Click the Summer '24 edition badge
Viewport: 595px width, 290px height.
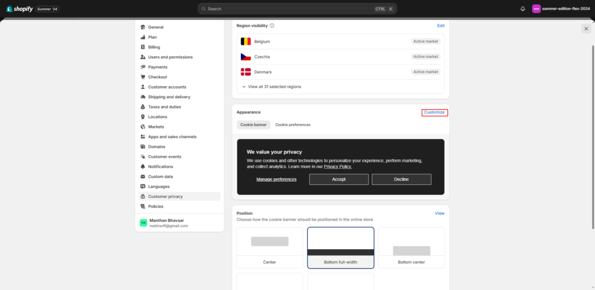point(48,9)
